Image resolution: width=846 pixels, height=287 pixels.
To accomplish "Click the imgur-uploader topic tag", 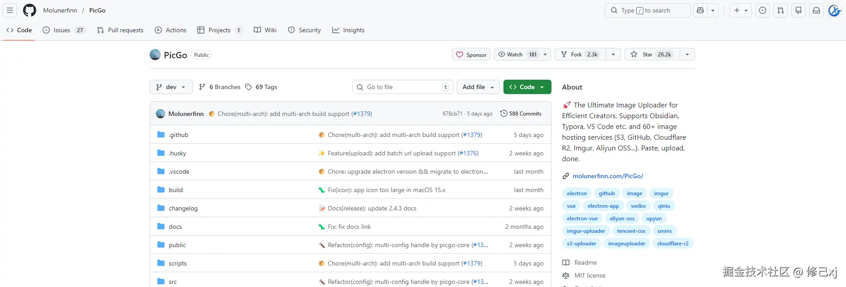I will point(586,231).
